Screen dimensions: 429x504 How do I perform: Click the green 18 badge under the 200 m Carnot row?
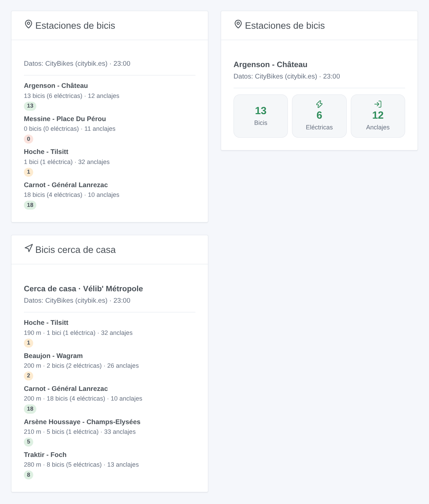[30, 409]
